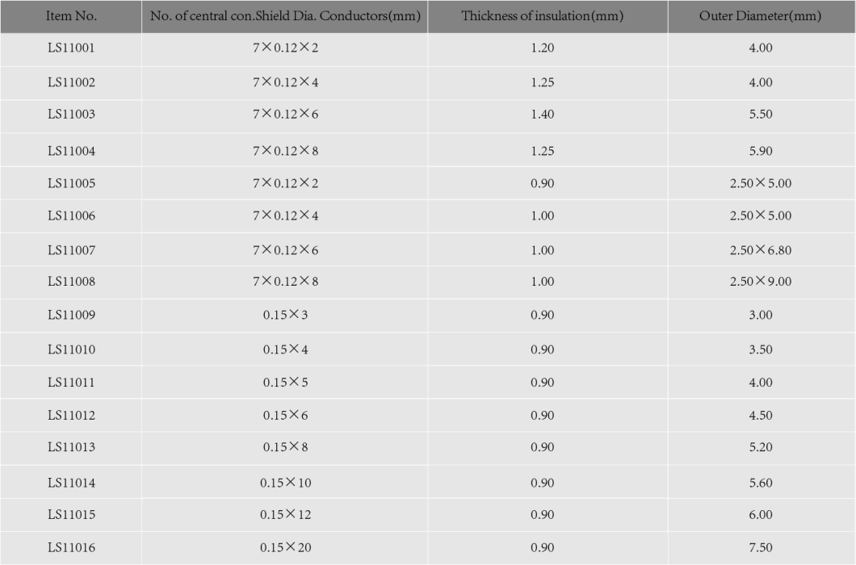Click the LS11016 item cell
This screenshot has height=565, width=856.
[71, 547]
